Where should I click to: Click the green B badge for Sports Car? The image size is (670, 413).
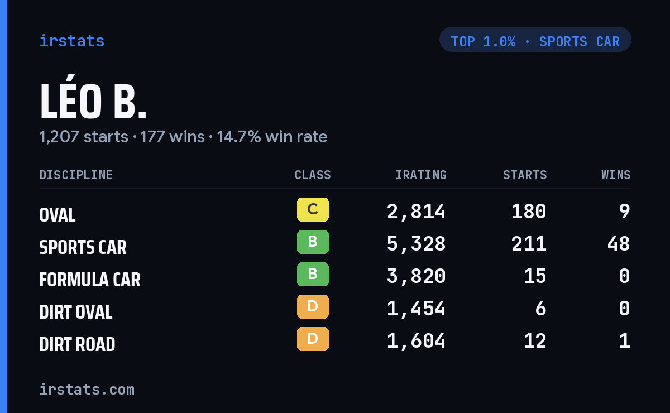point(313,242)
